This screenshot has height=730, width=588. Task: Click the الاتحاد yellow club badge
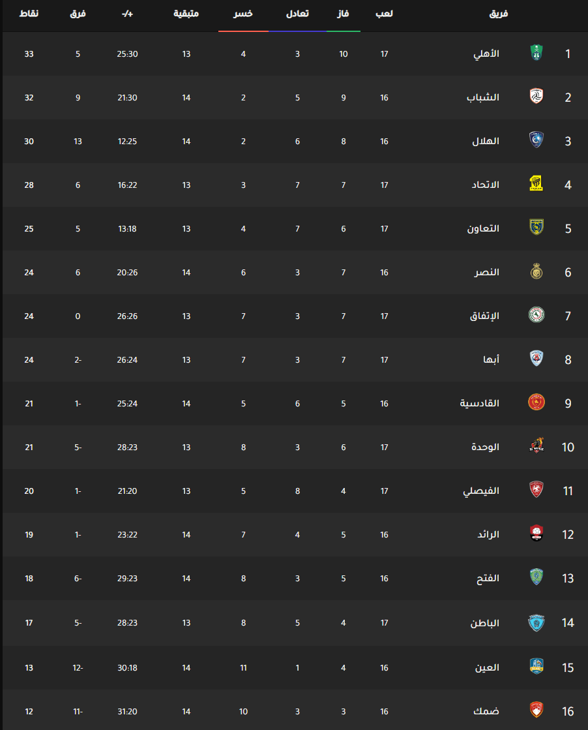(537, 183)
